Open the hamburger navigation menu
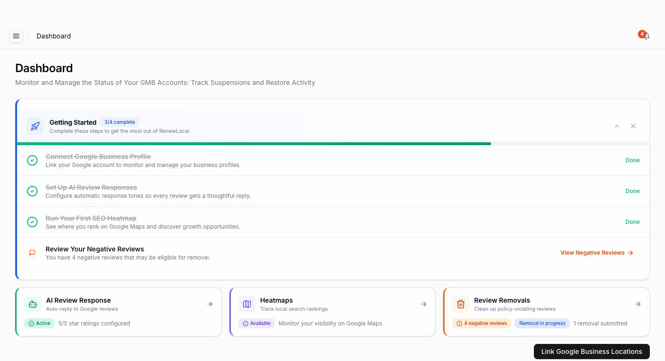 tap(16, 36)
